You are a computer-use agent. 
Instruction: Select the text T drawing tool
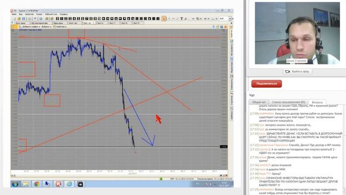tap(182, 19)
